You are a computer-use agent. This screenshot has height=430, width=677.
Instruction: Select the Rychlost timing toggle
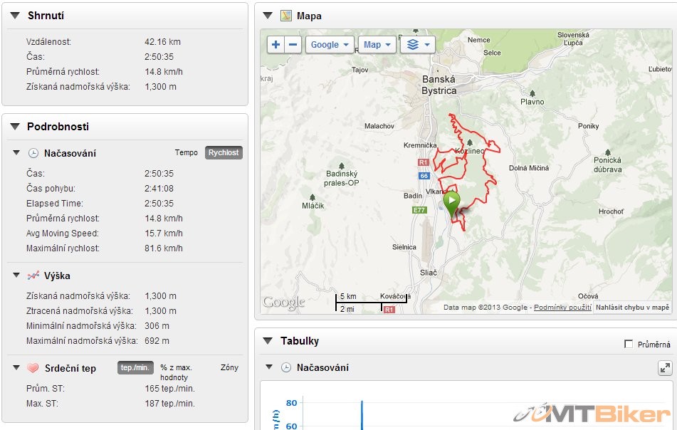click(224, 153)
